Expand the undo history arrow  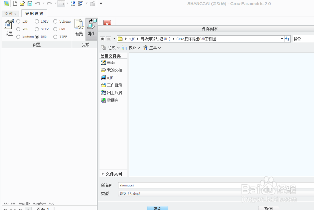(43, 3)
